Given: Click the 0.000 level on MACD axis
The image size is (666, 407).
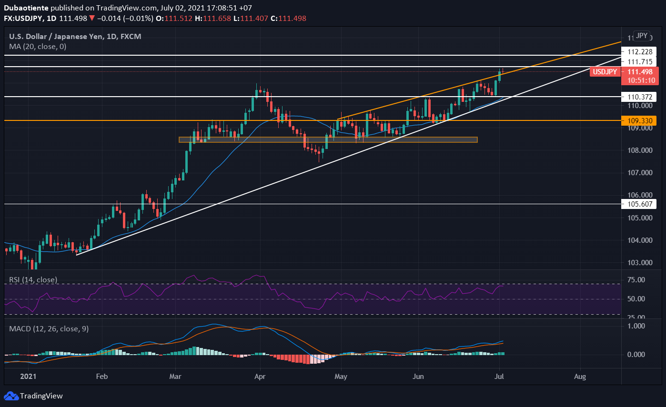Looking at the screenshot, I should click(637, 355).
